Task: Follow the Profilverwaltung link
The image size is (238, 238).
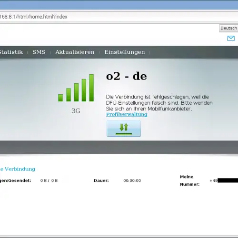Action: pos(127,114)
